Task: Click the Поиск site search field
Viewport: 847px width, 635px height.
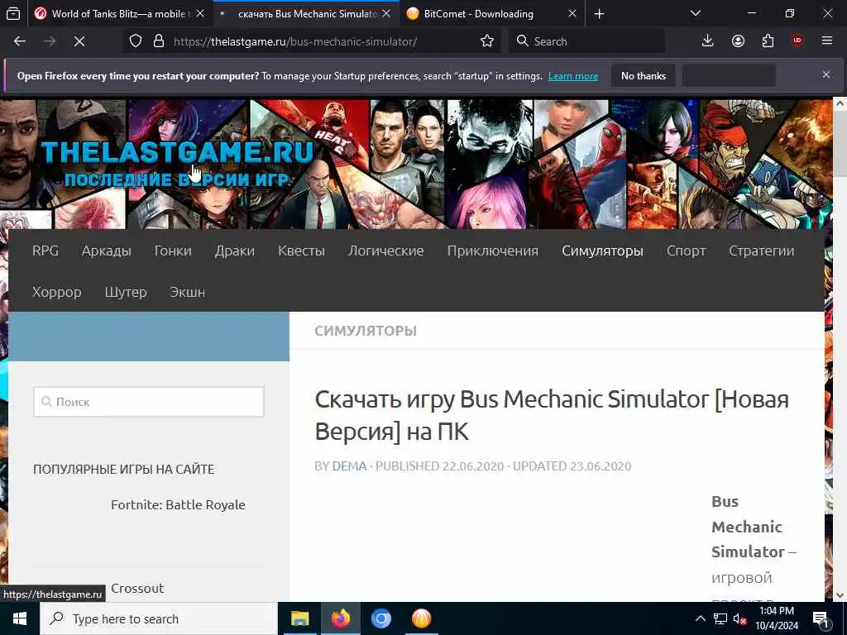Action: [x=149, y=402]
